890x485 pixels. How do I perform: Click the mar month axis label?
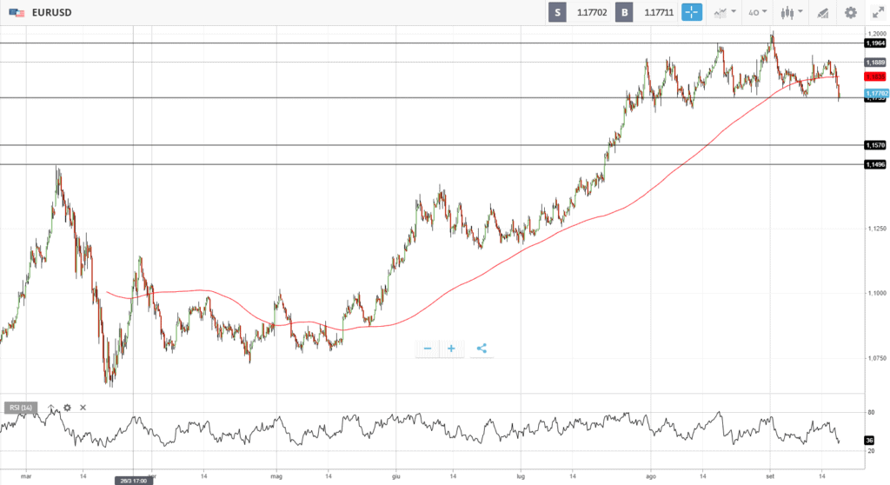[x=26, y=476]
